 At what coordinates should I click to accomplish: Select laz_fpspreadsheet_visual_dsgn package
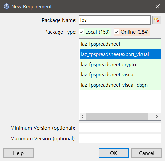[120, 85]
